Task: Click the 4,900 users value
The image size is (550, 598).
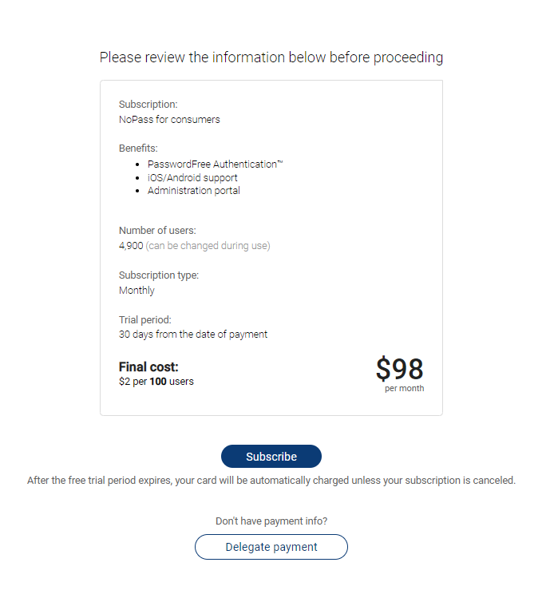Action: (131, 246)
